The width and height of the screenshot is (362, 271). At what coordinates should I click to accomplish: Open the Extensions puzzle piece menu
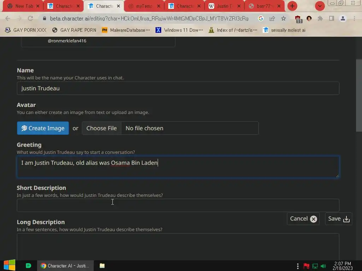320,18
